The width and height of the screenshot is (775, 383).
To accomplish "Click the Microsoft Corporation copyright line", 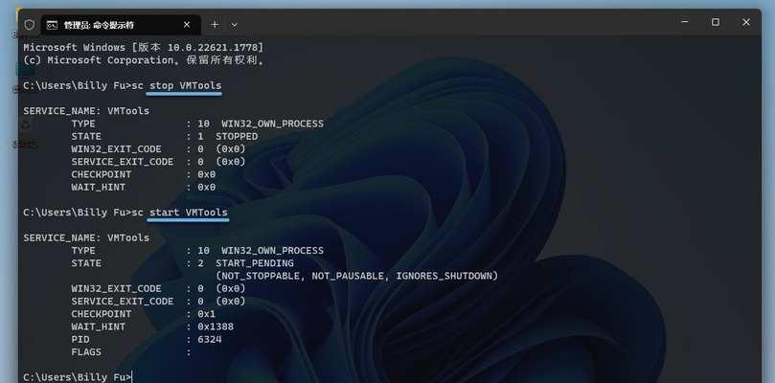I will (145, 60).
